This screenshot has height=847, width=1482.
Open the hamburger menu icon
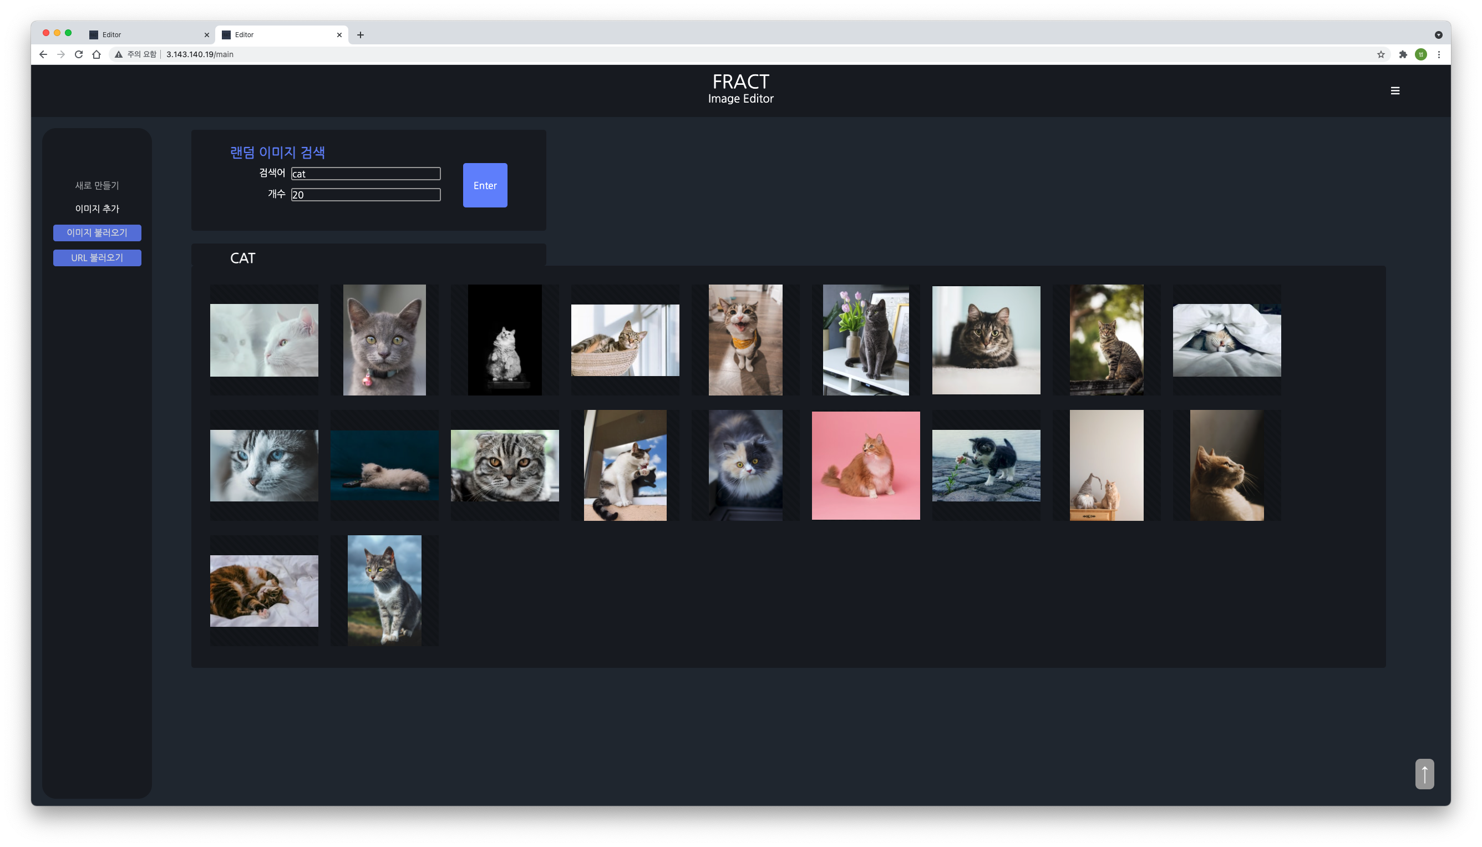1394,91
